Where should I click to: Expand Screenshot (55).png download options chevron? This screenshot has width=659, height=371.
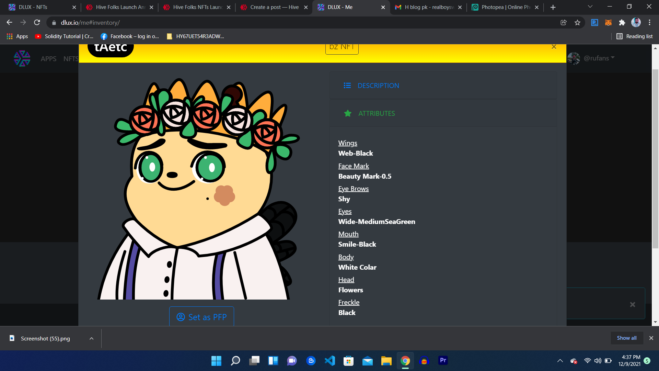(91, 338)
